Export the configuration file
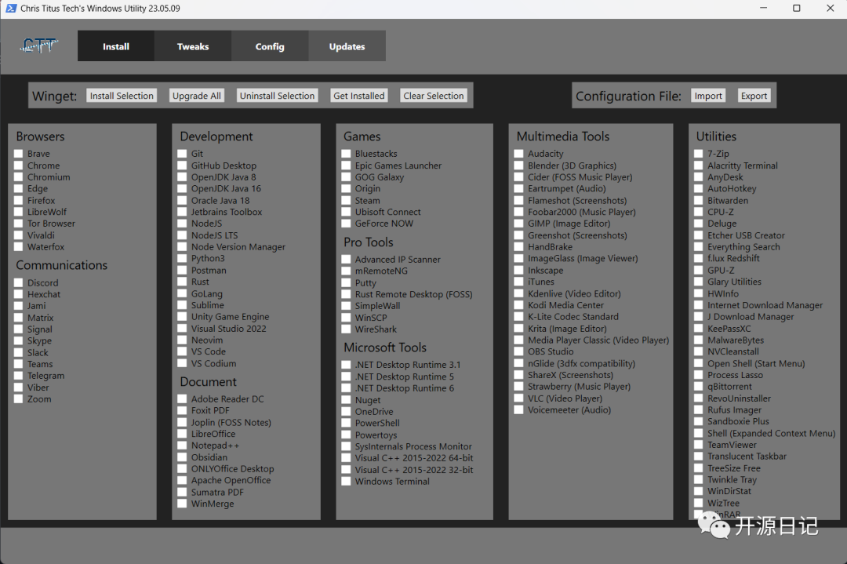 click(754, 96)
